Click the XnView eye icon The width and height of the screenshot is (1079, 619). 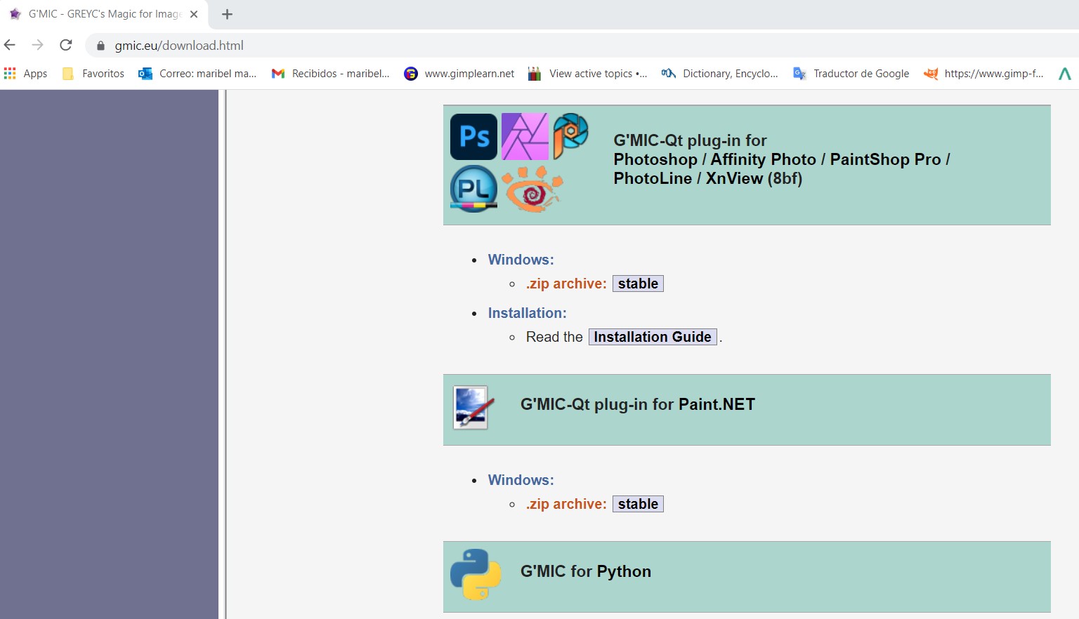pos(532,189)
